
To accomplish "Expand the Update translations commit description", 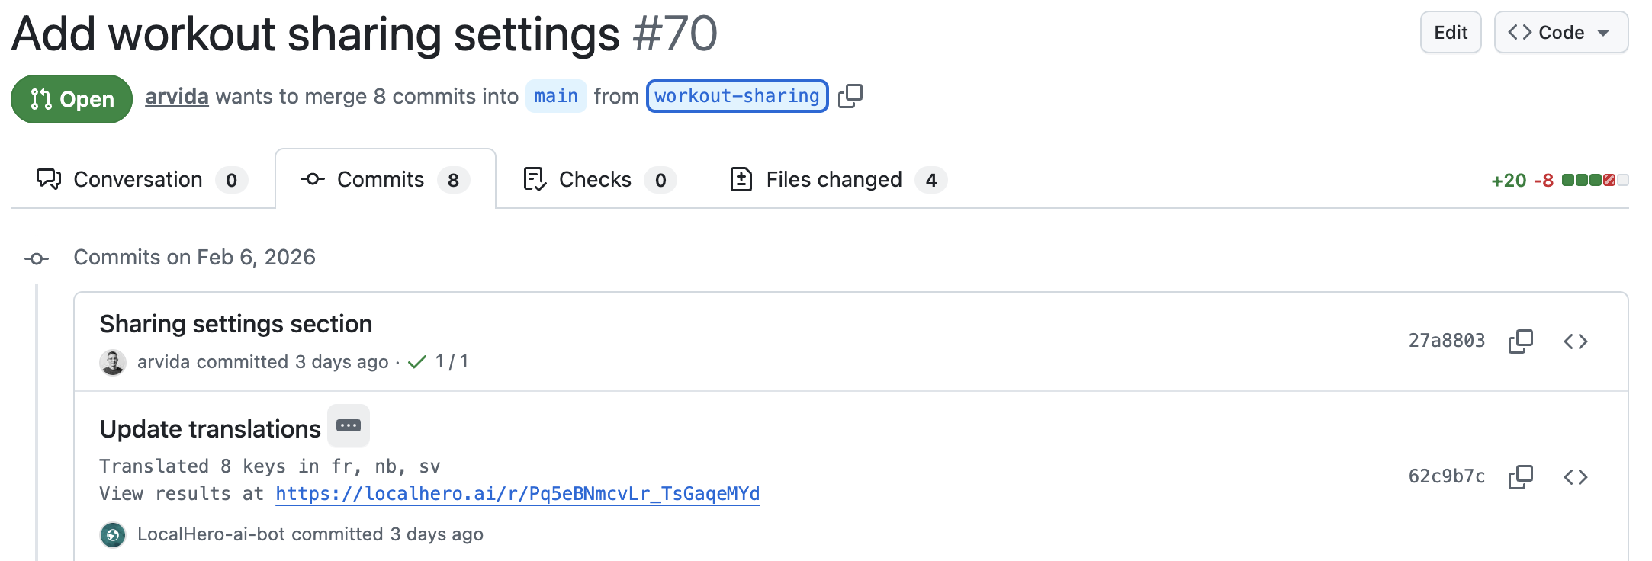I will (x=349, y=426).
